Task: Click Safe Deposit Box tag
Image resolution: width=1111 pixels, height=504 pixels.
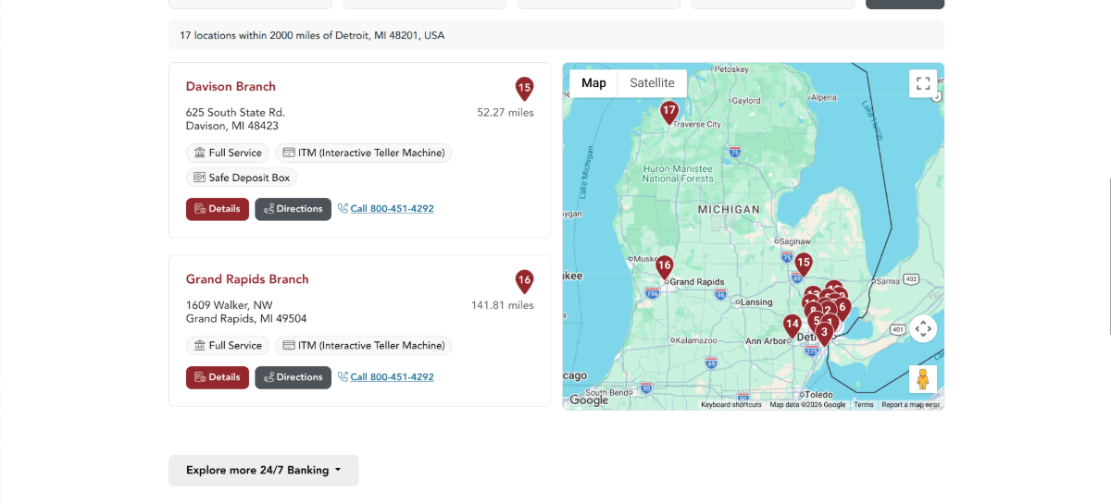Action: pos(242,178)
